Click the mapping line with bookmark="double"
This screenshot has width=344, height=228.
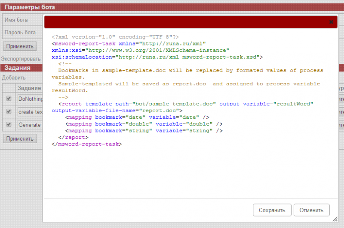pos(144,124)
